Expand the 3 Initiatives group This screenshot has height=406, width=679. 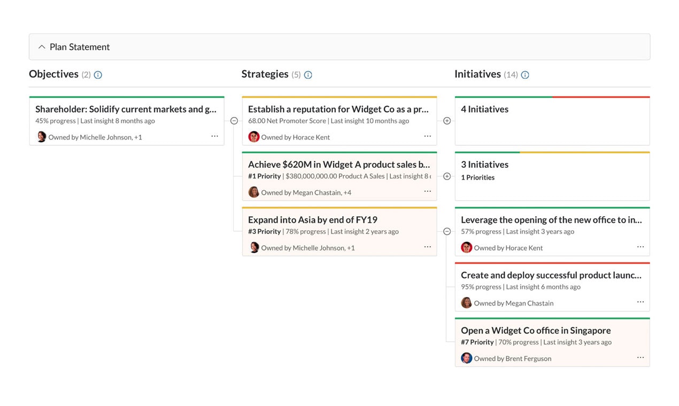[x=447, y=176]
